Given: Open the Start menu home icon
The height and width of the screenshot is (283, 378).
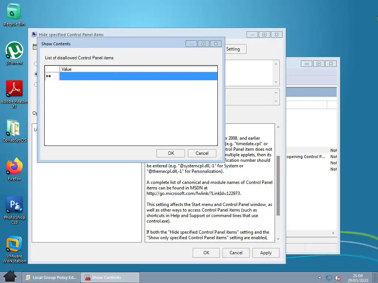Looking at the screenshot, I should tap(10, 277).
